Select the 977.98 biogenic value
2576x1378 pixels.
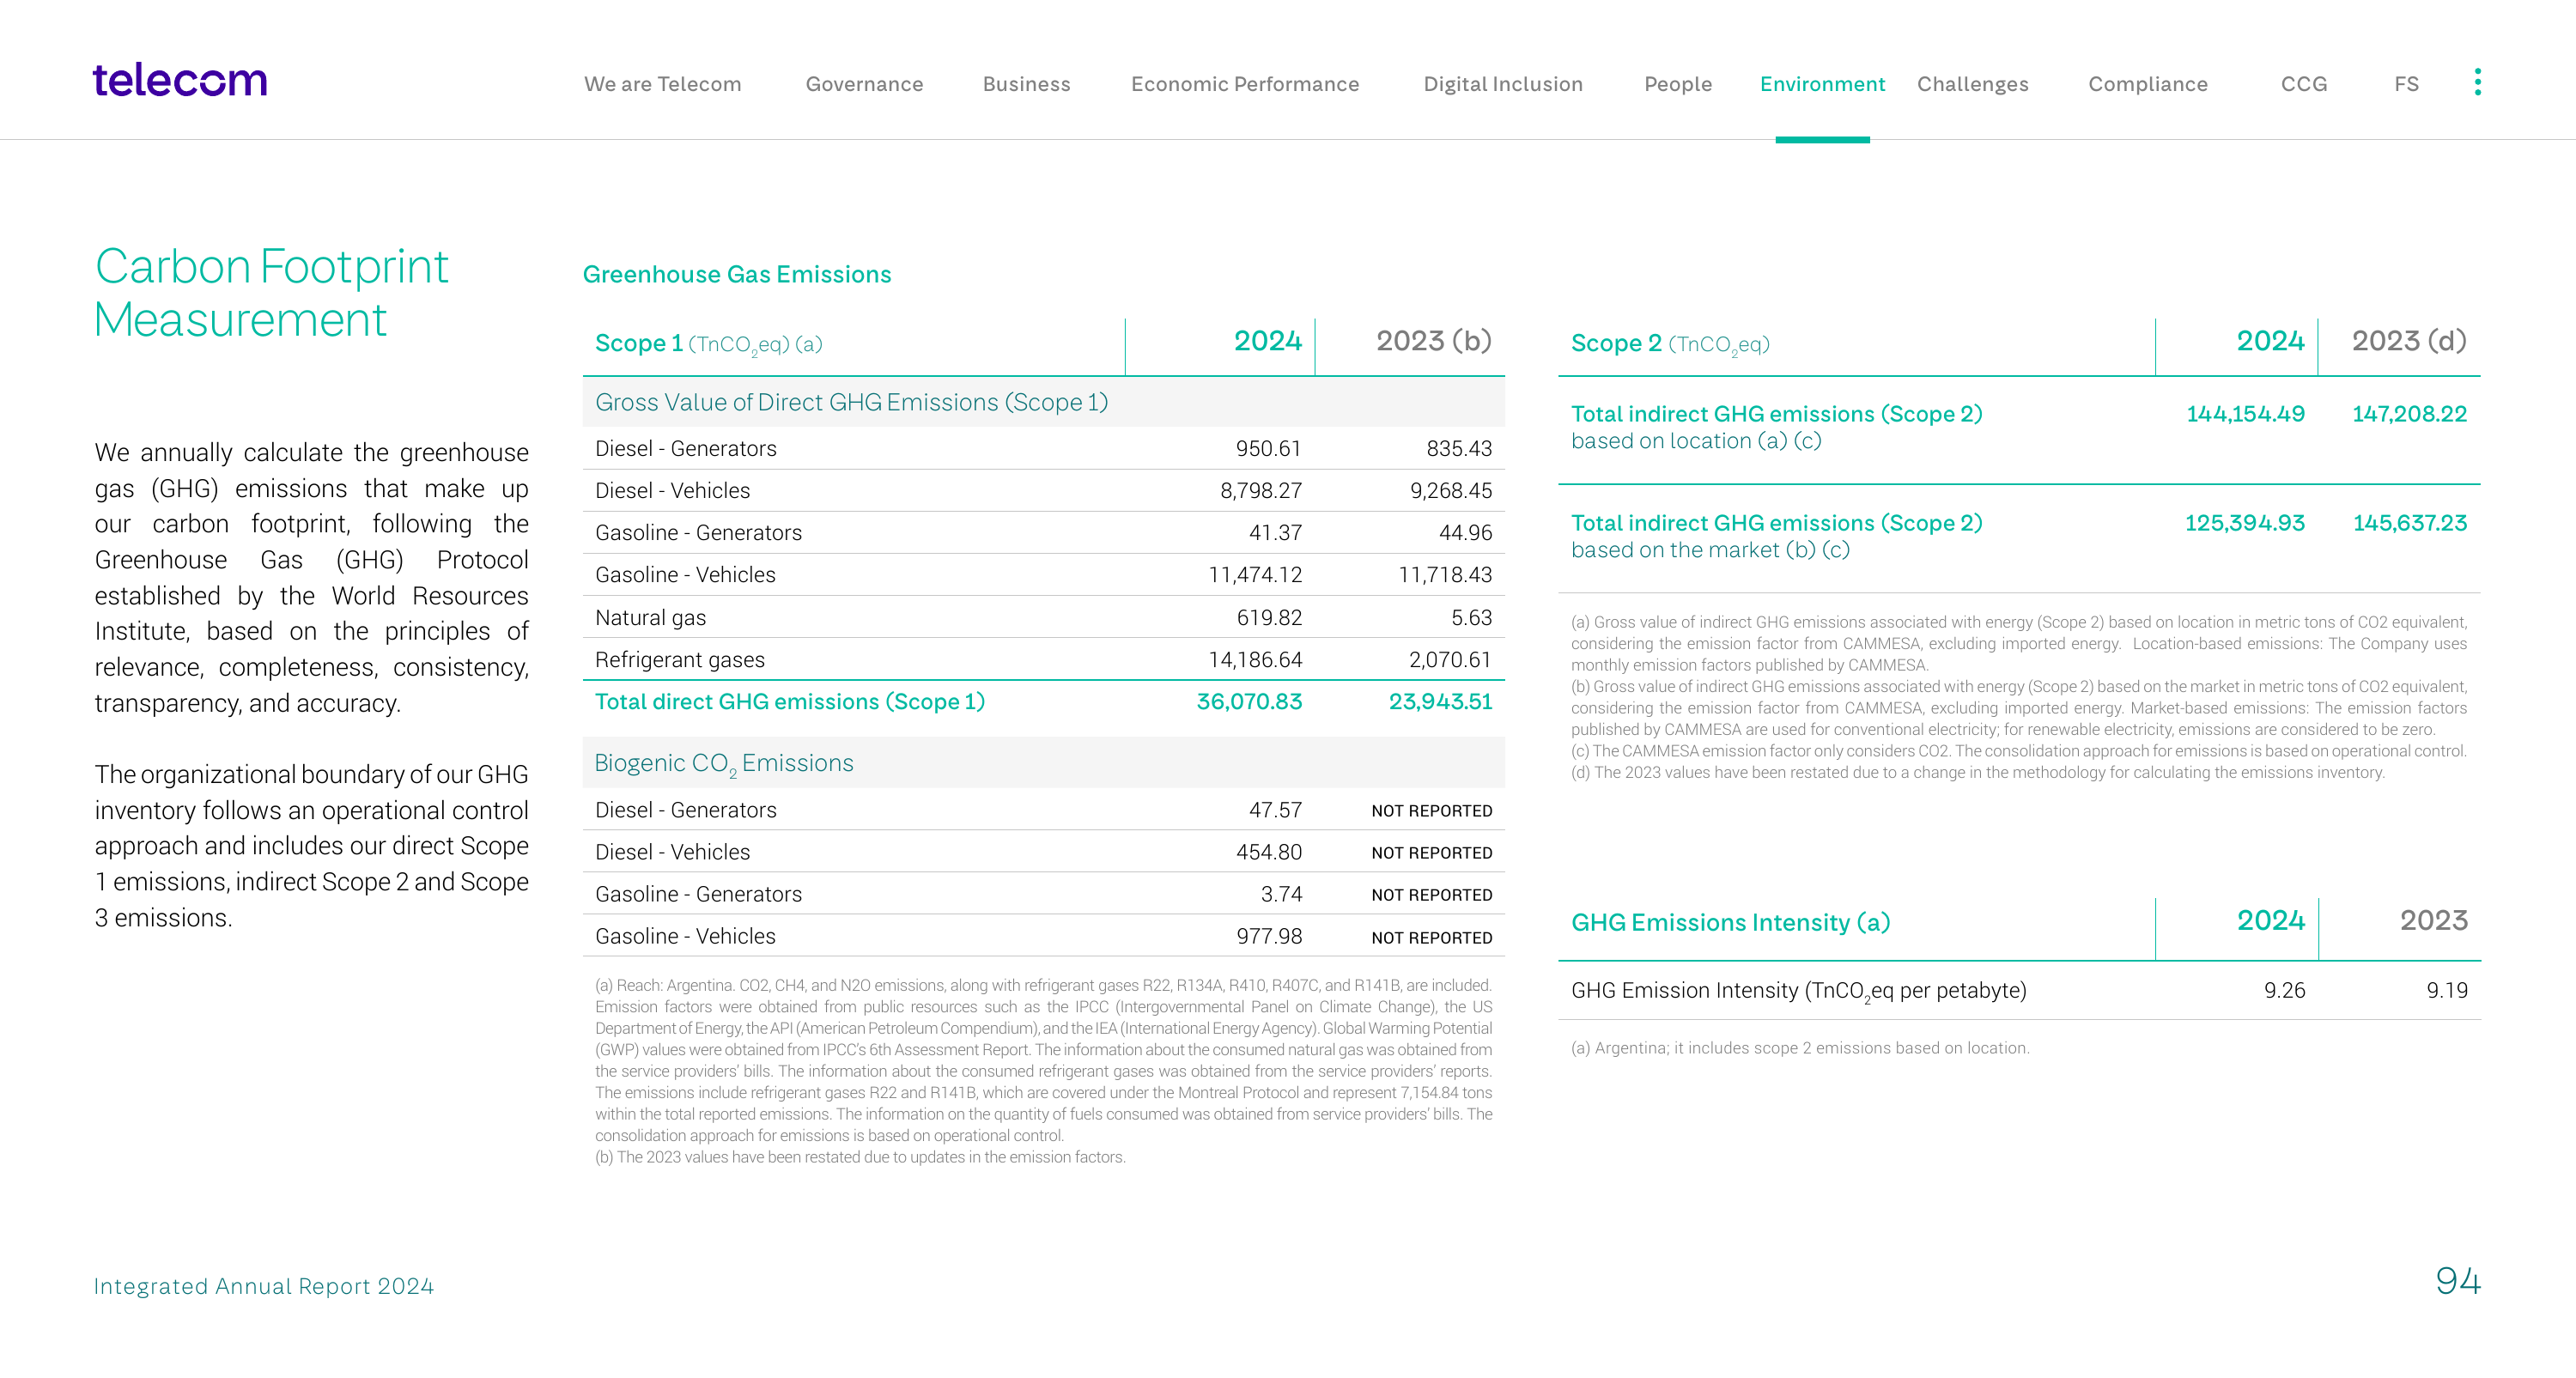[1269, 936]
